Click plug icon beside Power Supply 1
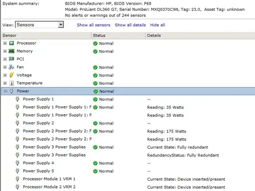The height and width of the screenshot is (191, 255). (17, 99)
